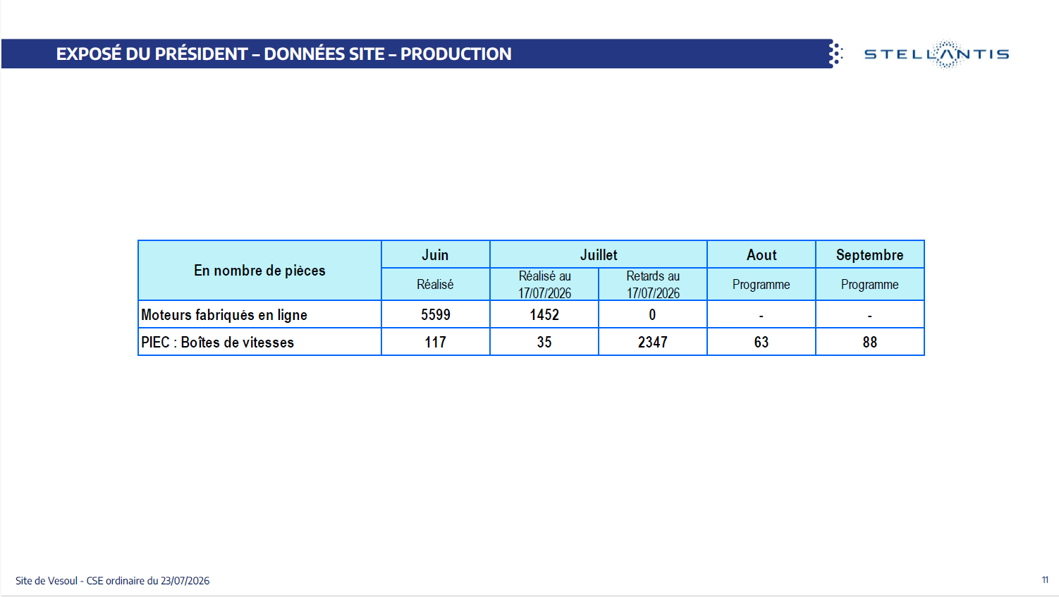Screen dimensions: 1059x597
Task: Click the Stellantis logo
Action: click(936, 54)
